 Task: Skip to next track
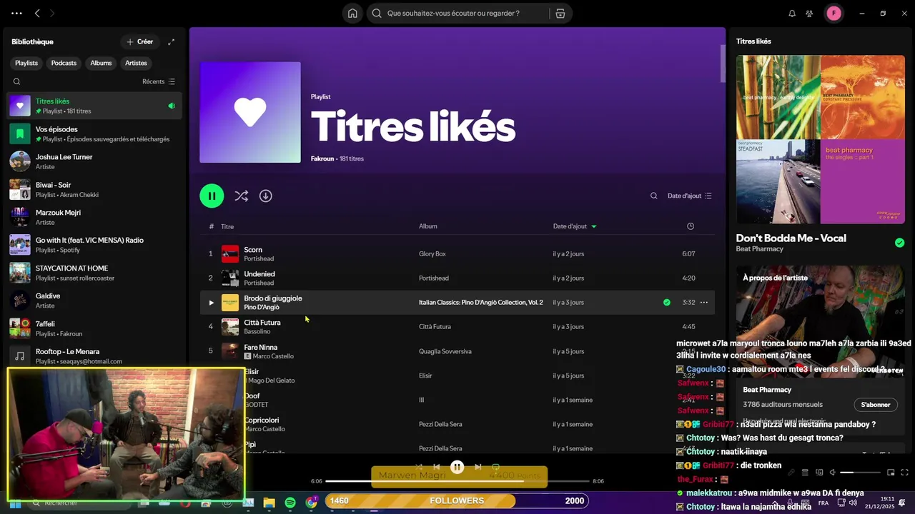478,467
